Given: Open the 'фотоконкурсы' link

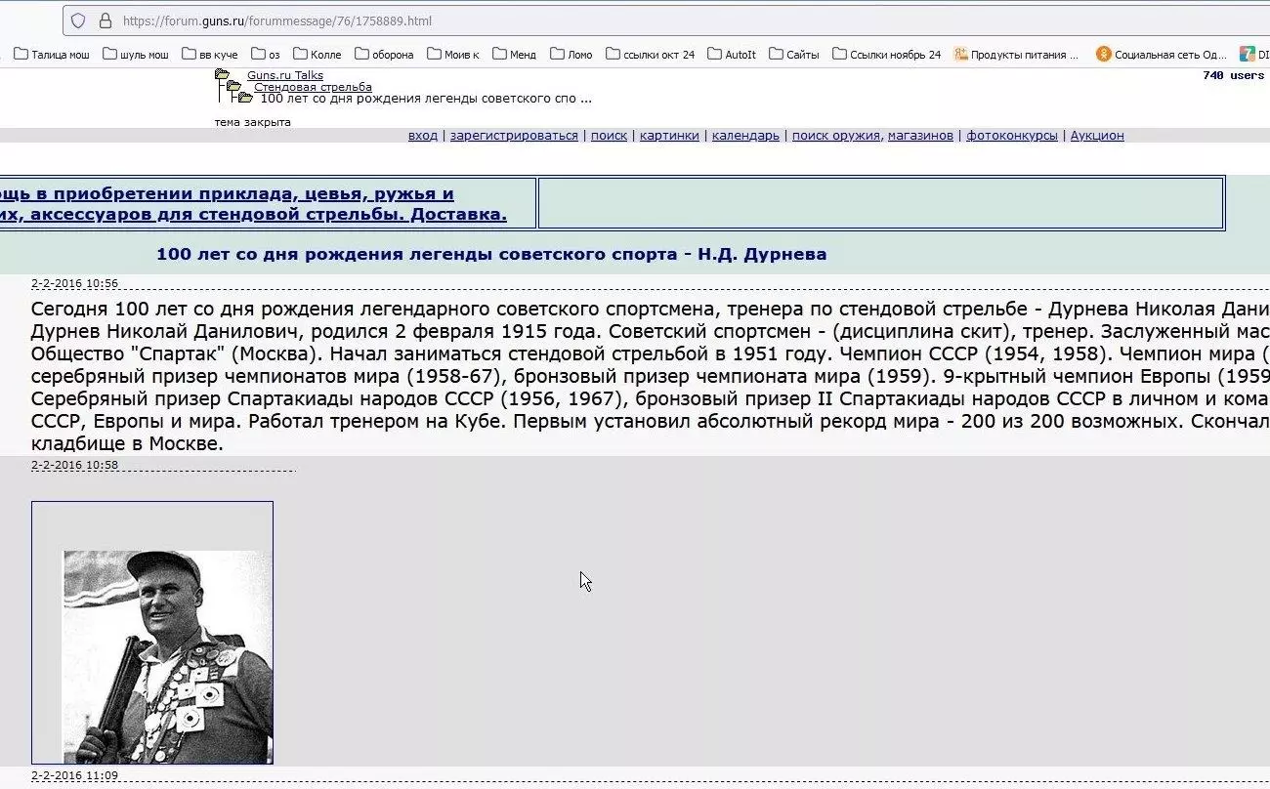Looking at the screenshot, I should click(1014, 136).
